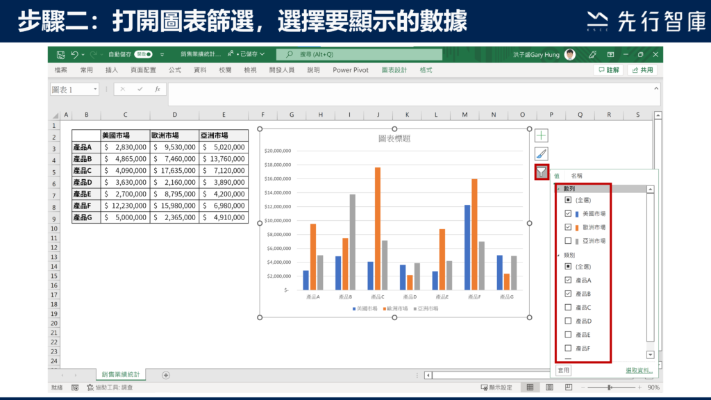
Task: Click the Insert Function fx icon
Action: 158,90
